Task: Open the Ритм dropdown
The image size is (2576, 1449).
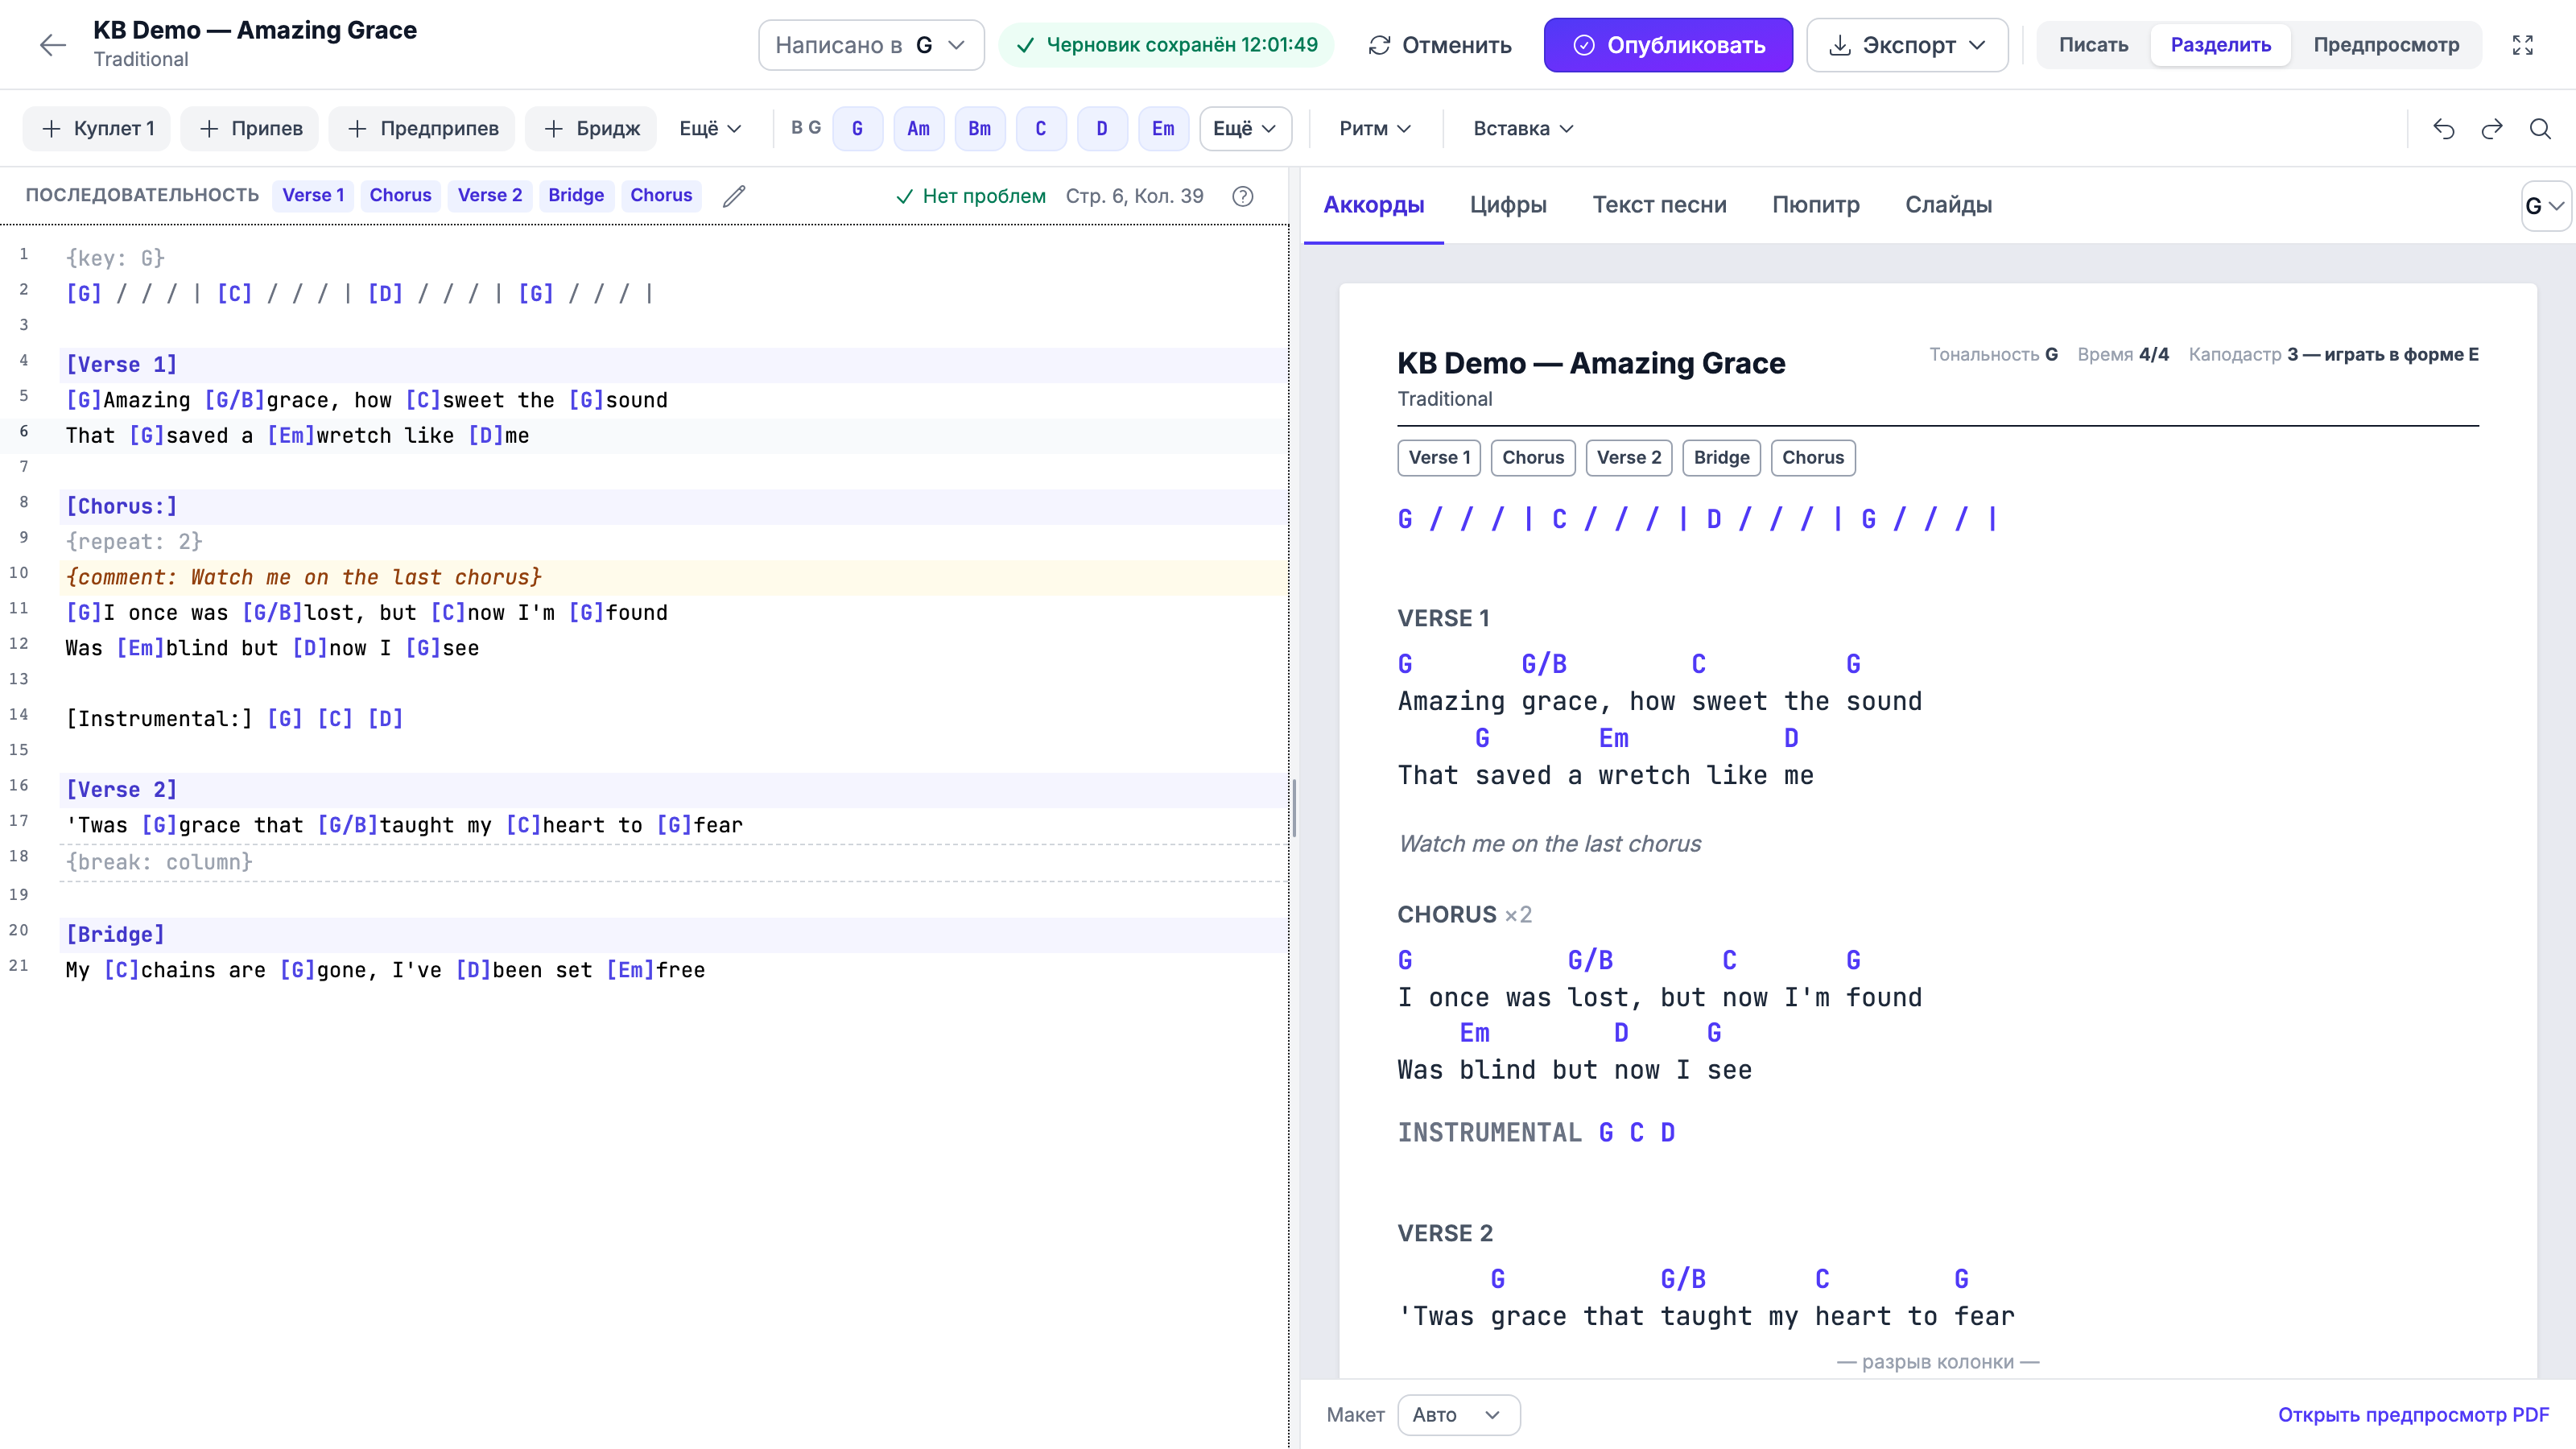Action: (1375, 128)
